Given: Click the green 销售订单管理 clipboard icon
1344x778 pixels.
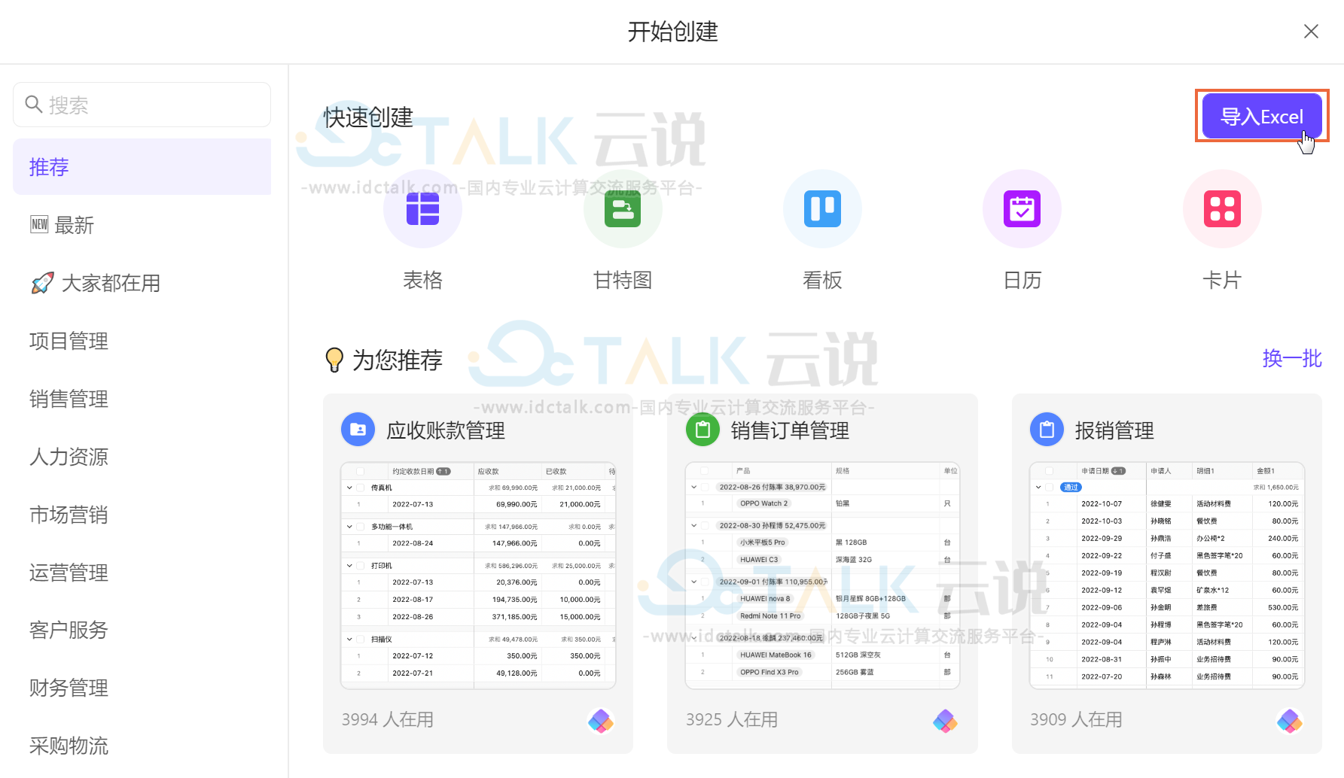Looking at the screenshot, I should click(702, 430).
